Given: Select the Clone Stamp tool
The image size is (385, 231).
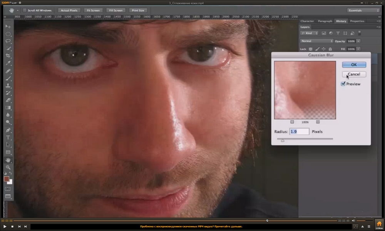Looking at the screenshot, I should coord(8,86).
